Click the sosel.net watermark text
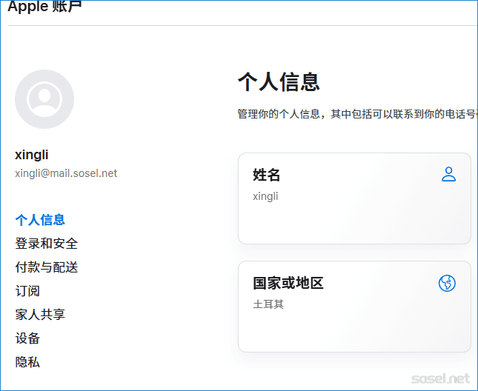This screenshot has width=478, height=391. pyautogui.click(x=440, y=378)
